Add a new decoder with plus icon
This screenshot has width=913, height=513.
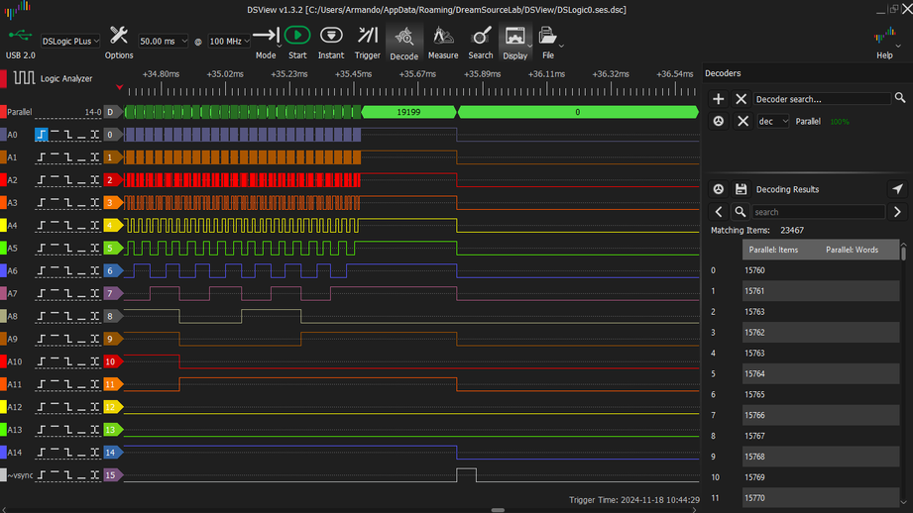pyautogui.click(x=719, y=99)
